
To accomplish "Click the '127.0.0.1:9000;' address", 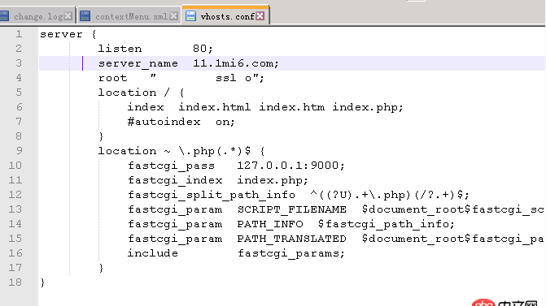I will tap(290, 166).
